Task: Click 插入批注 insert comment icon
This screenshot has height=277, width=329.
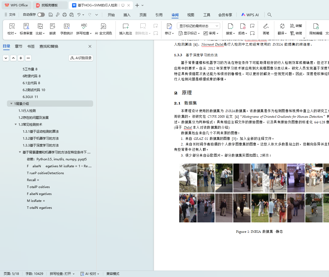Action: (x=125, y=26)
